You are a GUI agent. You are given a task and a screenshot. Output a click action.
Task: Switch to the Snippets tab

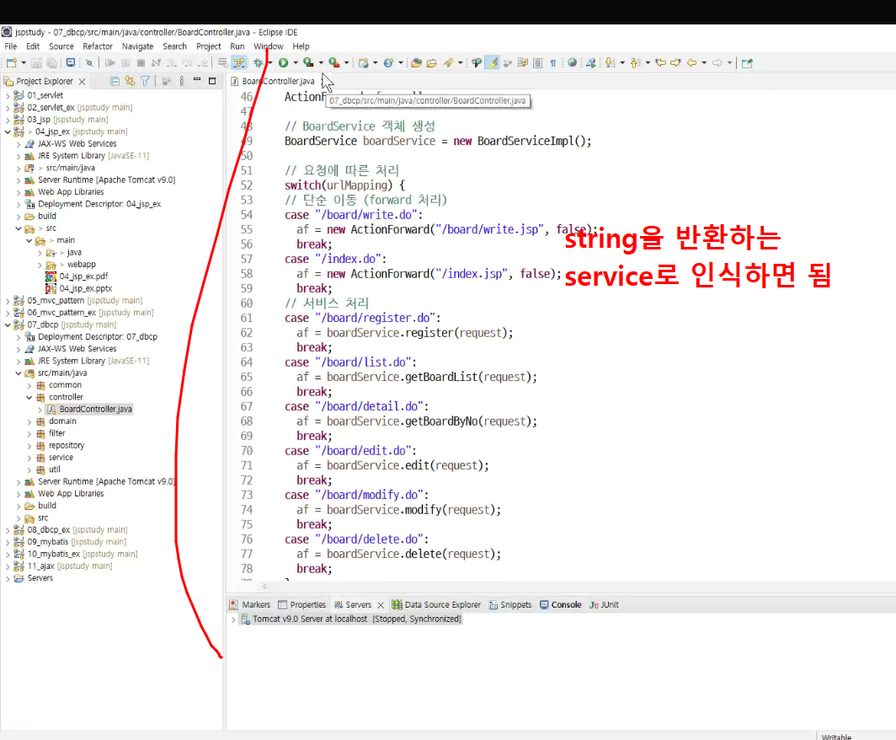point(510,605)
